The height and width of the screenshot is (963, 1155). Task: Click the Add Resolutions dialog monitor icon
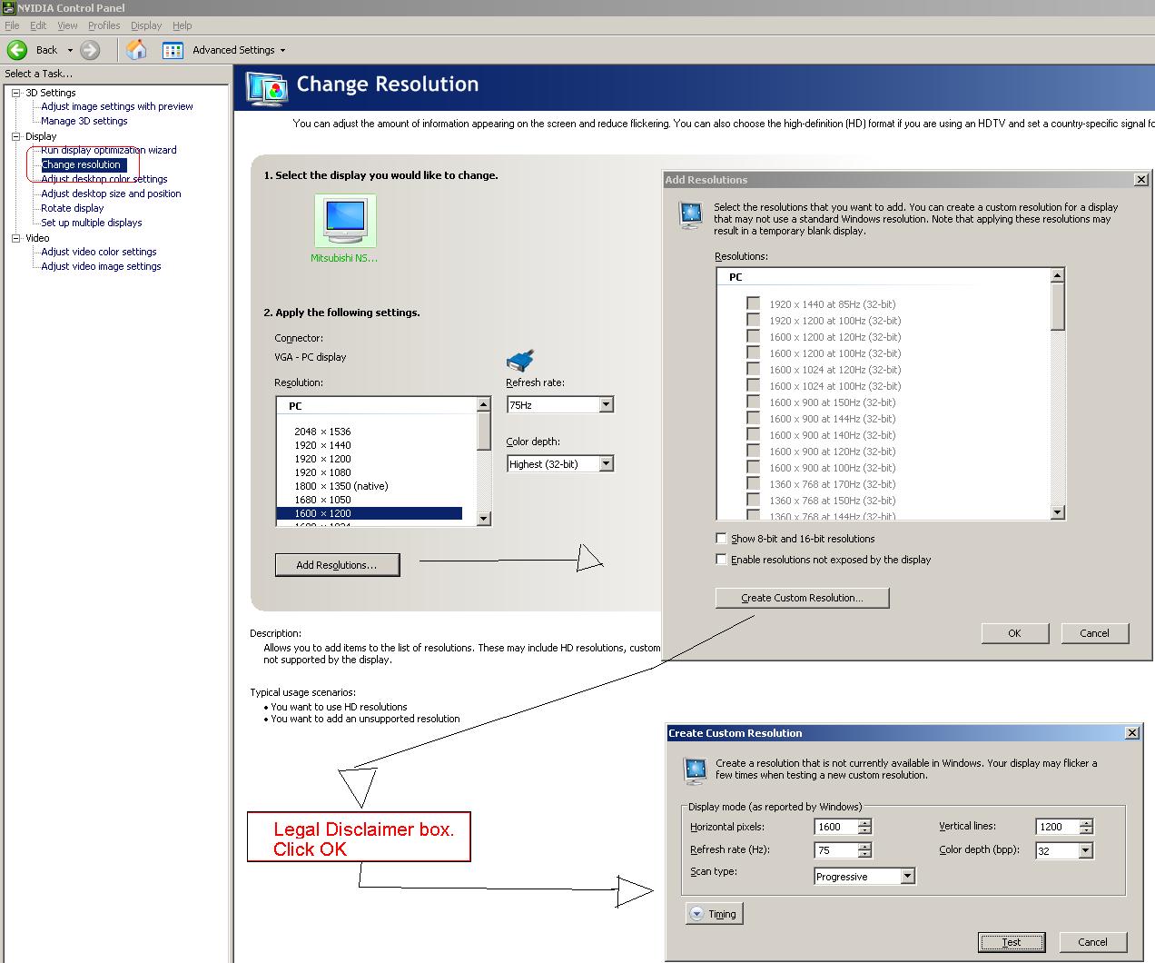pyautogui.click(x=691, y=214)
